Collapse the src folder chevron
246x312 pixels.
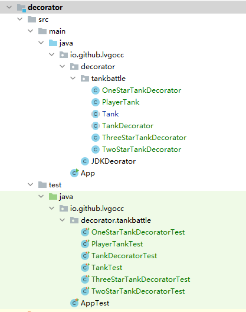(20, 19)
